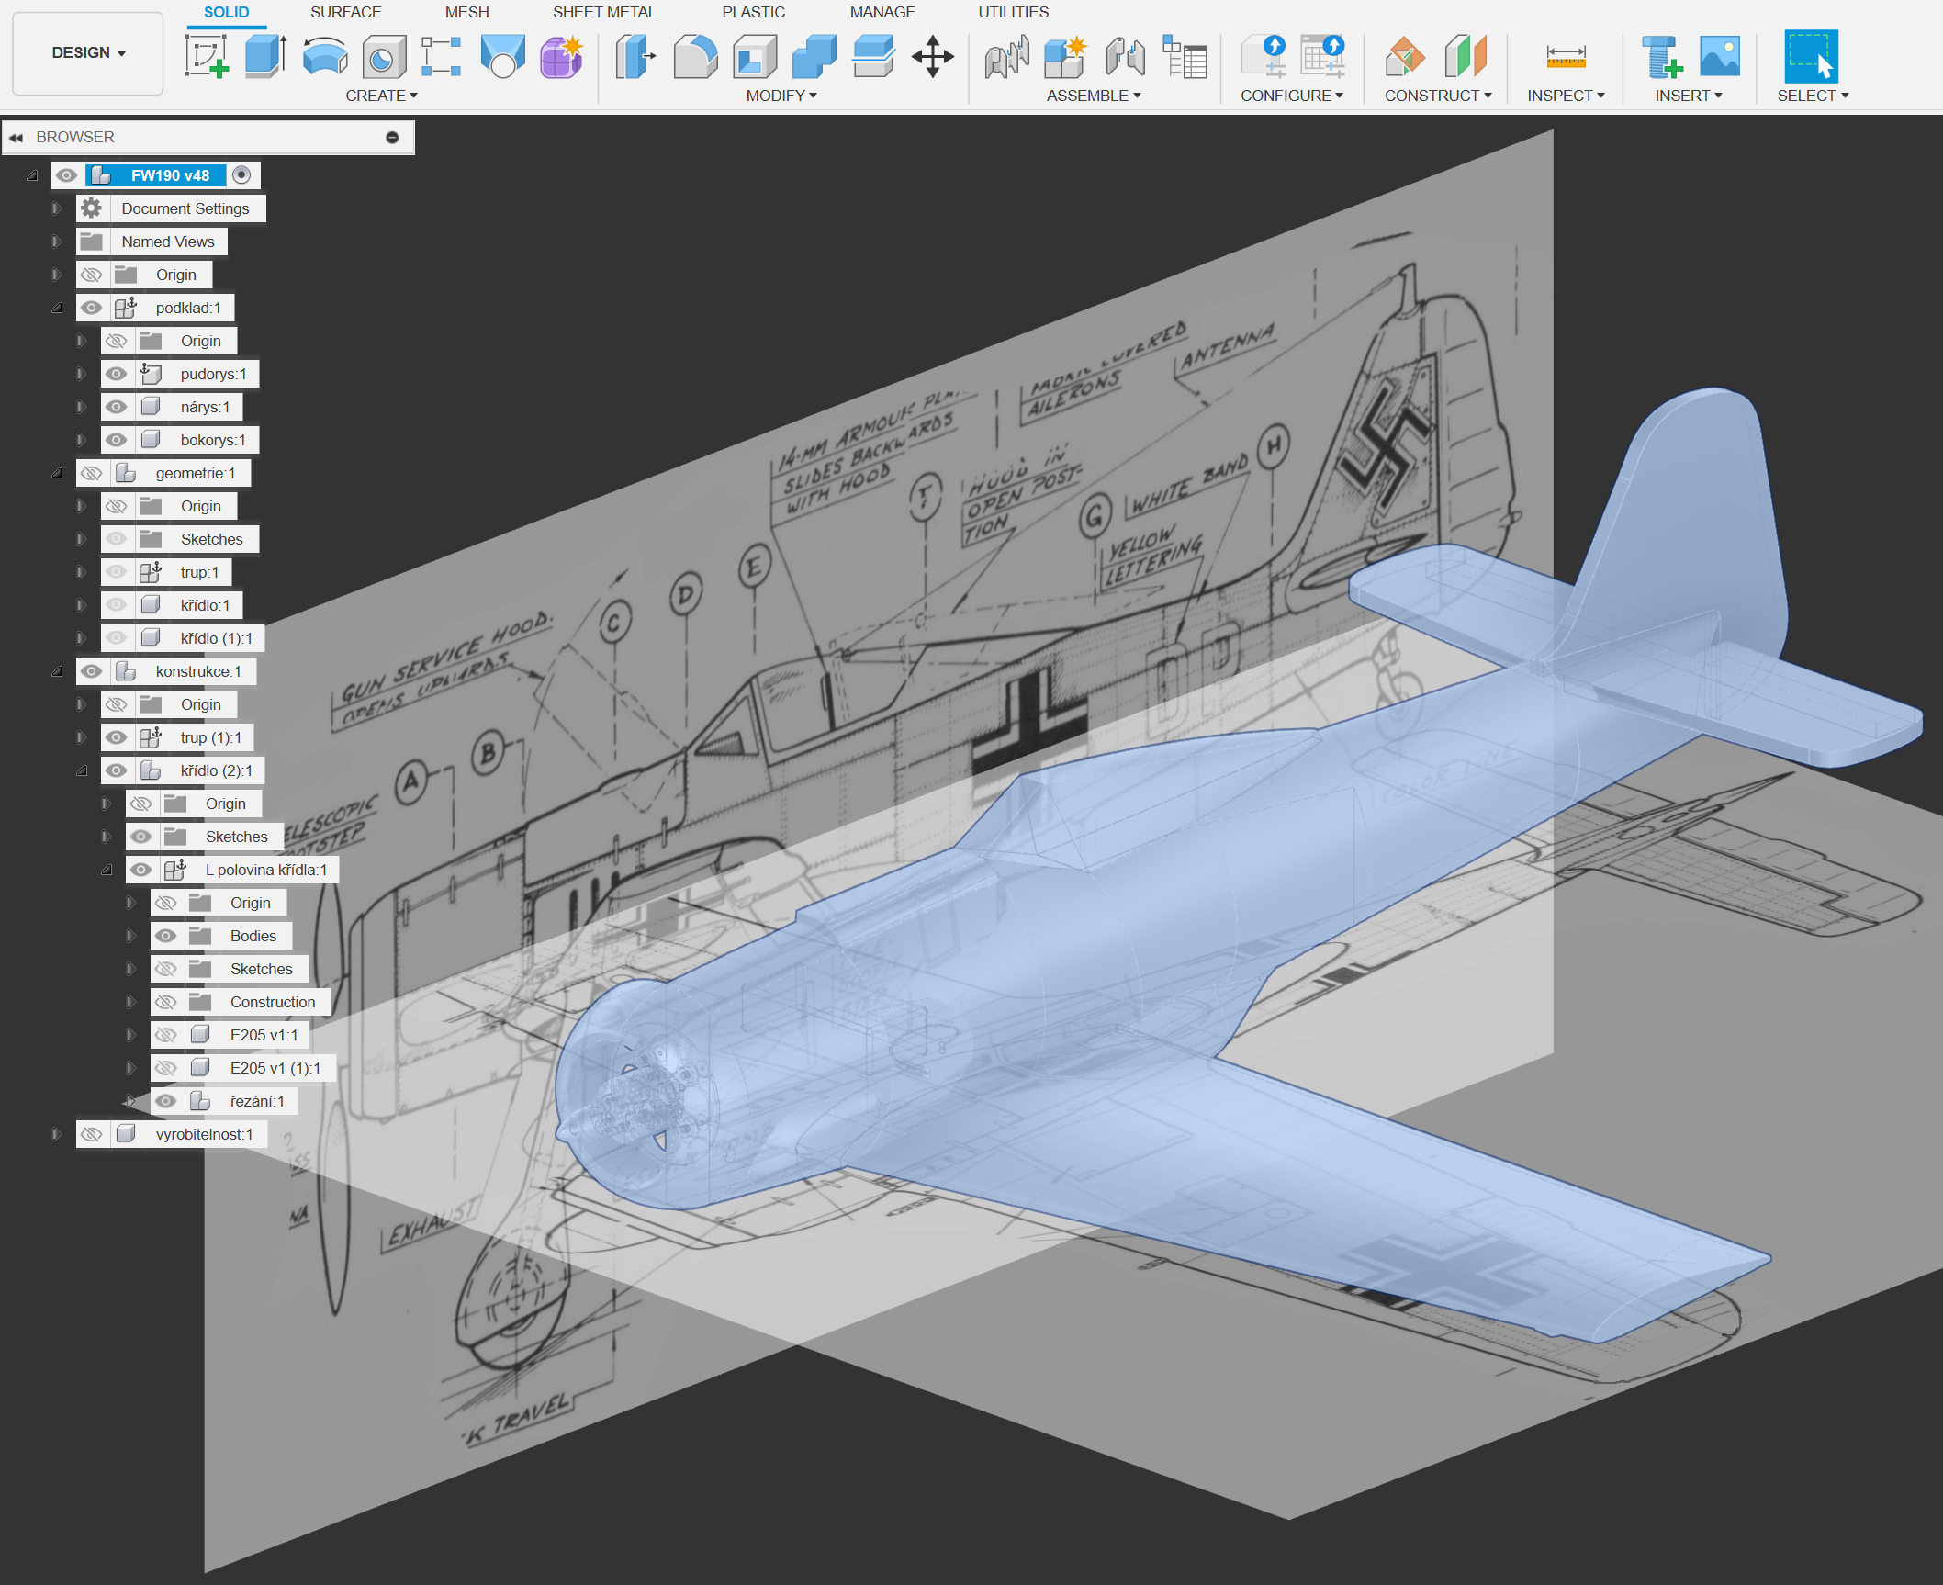Viewport: 1943px width, 1585px height.
Task: Open the DESIGN workspace dropdown
Action: pyautogui.click(x=88, y=53)
